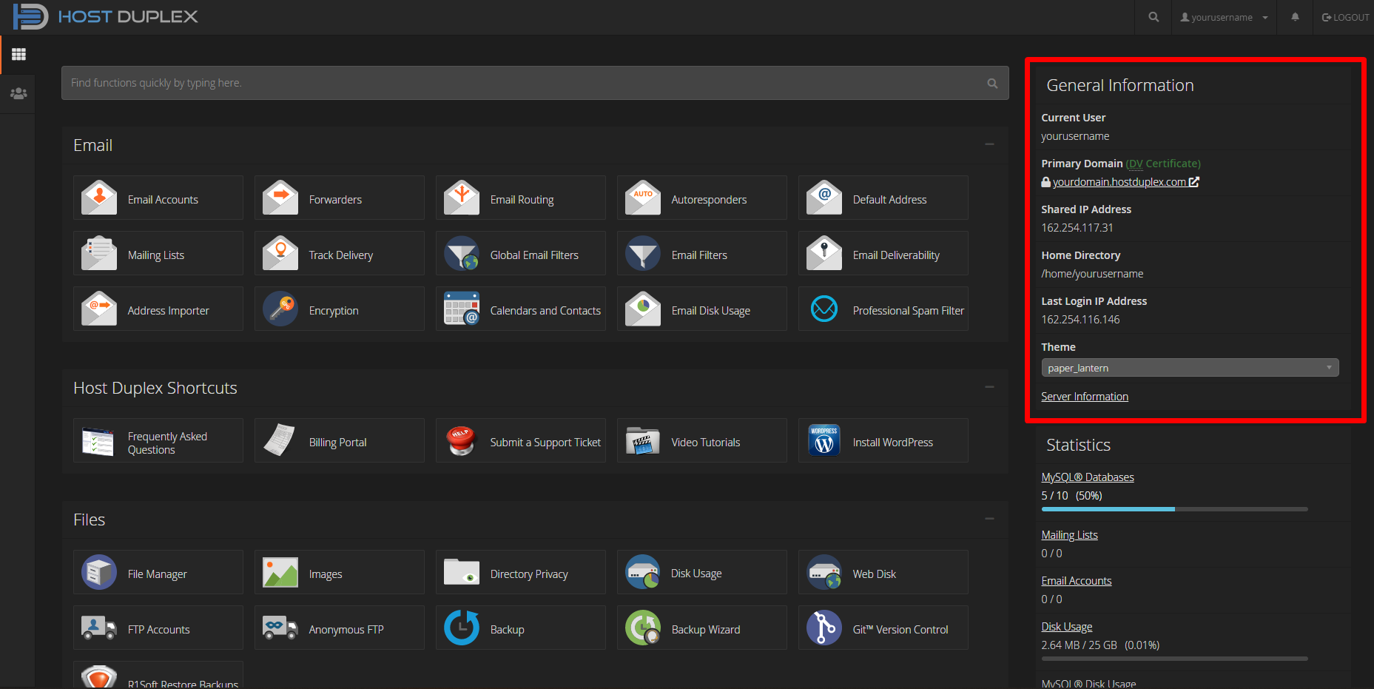Focus the Find functions search field

(535, 83)
